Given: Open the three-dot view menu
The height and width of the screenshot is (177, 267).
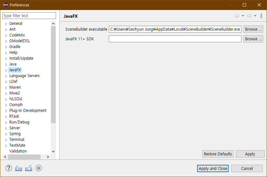Looking at the screenshot, I should (261, 16).
